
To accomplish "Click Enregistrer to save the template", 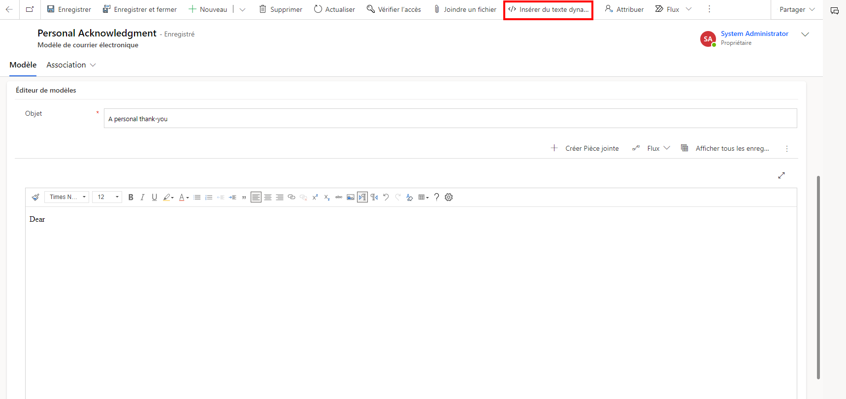I will pyautogui.click(x=69, y=9).
